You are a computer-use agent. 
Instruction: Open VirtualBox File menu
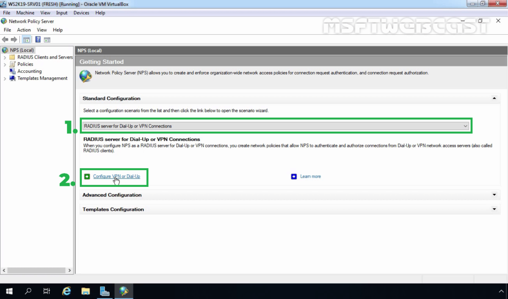[6, 12]
